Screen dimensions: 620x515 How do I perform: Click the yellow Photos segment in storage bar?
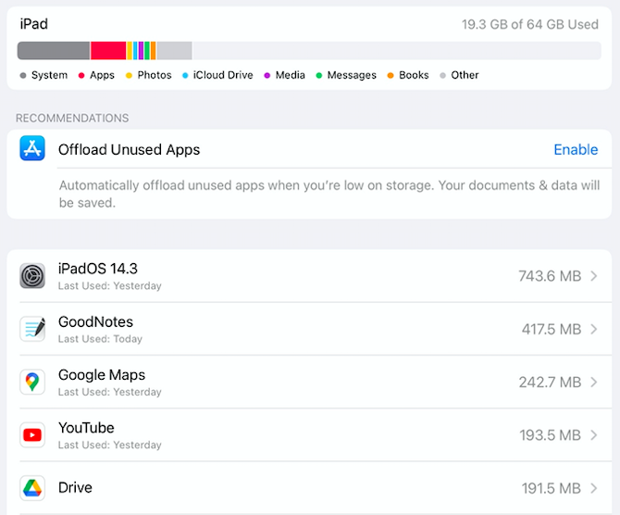[130, 51]
